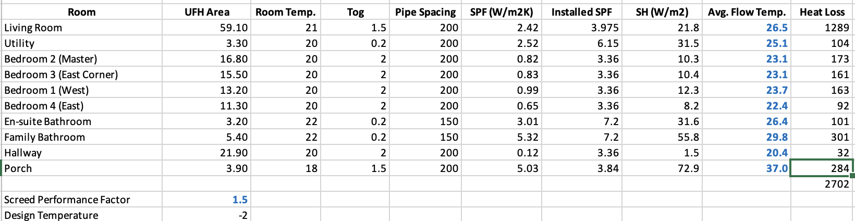Viewport: 855px width, 221px height.
Task: Click the 'Avg. Flow Temp.' header cell
Action: click(x=747, y=12)
